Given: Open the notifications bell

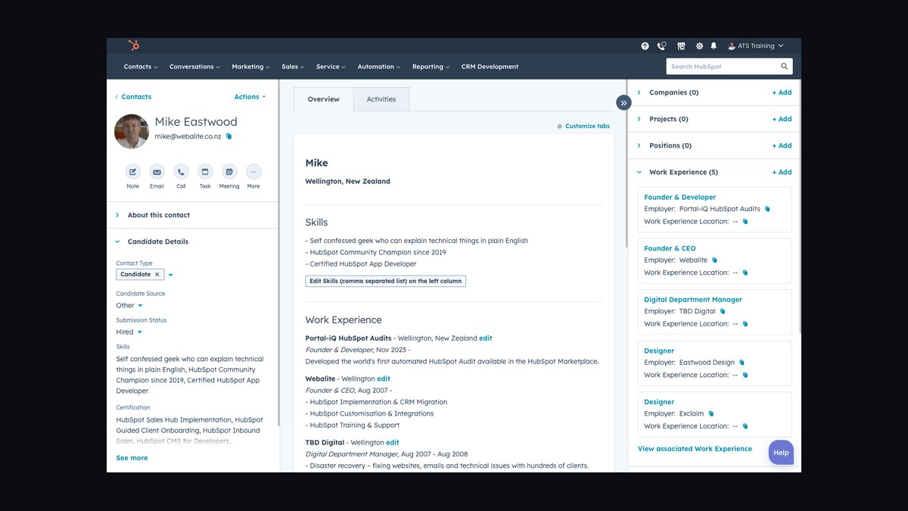Looking at the screenshot, I should (713, 46).
